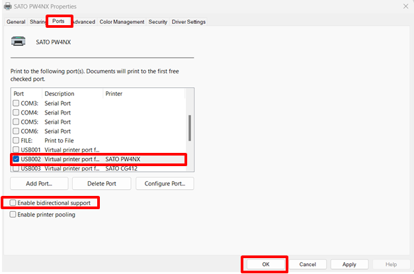
Task: Check the USB003 port for SATO CG412
Action: tap(17, 169)
